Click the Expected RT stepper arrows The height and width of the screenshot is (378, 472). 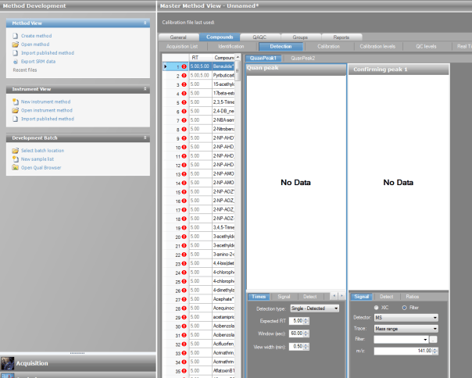pos(306,321)
